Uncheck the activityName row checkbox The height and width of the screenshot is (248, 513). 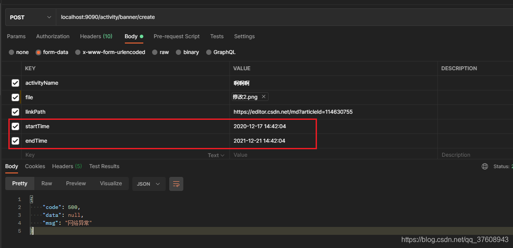pyautogui.click(x=15, y=83)
